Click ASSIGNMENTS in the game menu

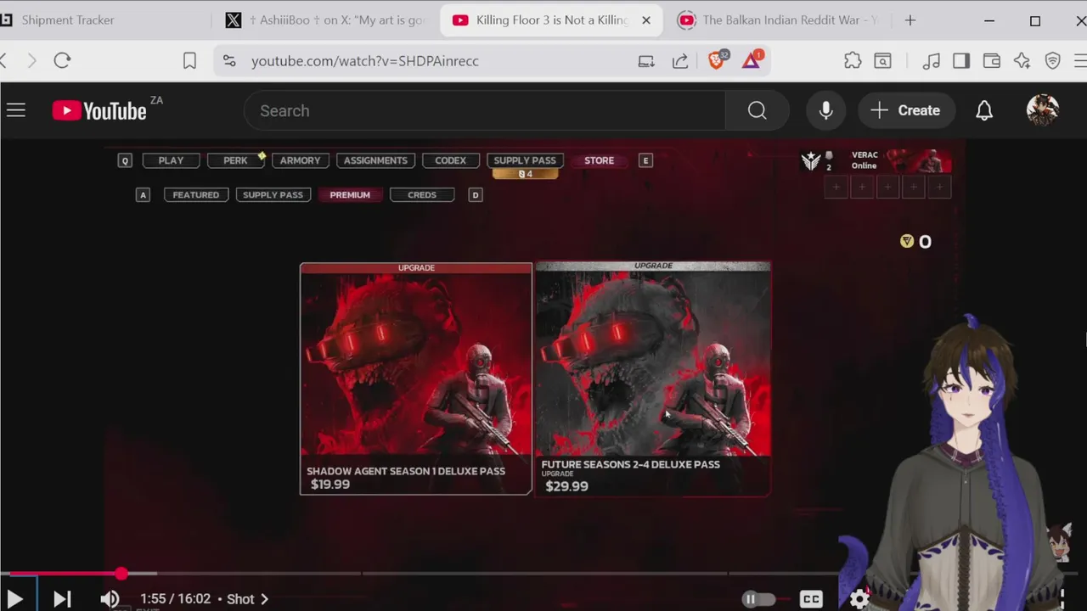[375, 160]
